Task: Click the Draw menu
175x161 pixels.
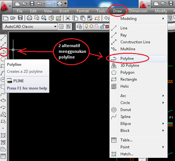Action: pos(117,11)
